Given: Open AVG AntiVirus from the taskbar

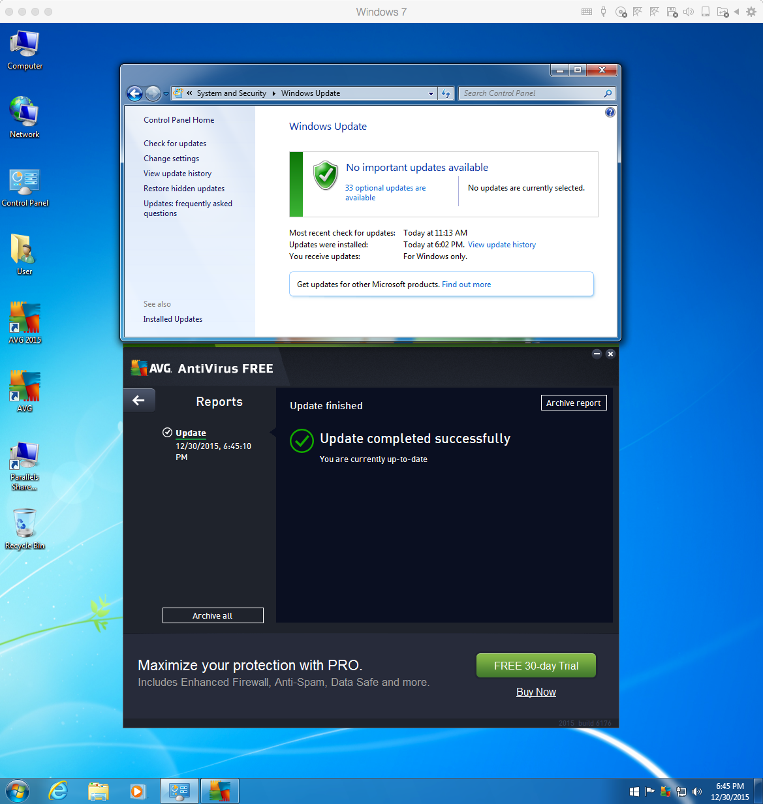Looking at the screenshot, I should (219, 791).
